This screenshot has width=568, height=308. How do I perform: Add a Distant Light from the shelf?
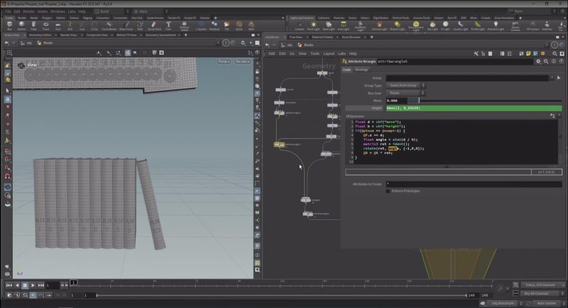(397, 26)
